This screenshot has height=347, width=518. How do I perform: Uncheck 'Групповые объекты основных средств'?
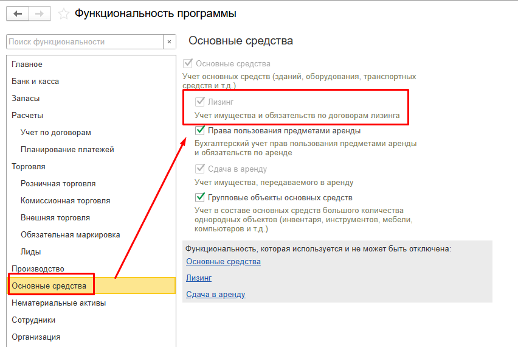tap(200, 197)
